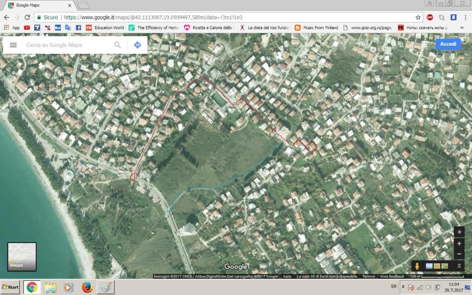Zoom out with the minus button
Viewport: 472px width, 295px height.
pyautogui.click(x=459, y=254)
